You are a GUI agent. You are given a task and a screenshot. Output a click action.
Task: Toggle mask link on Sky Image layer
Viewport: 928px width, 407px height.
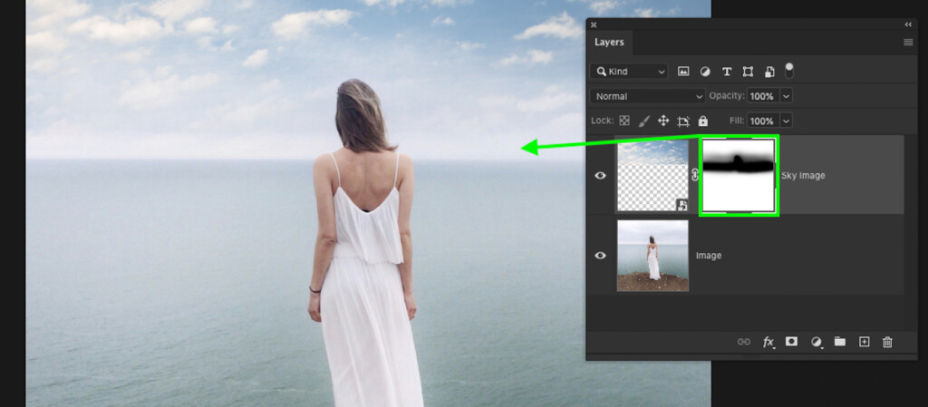tap(695, 175)
